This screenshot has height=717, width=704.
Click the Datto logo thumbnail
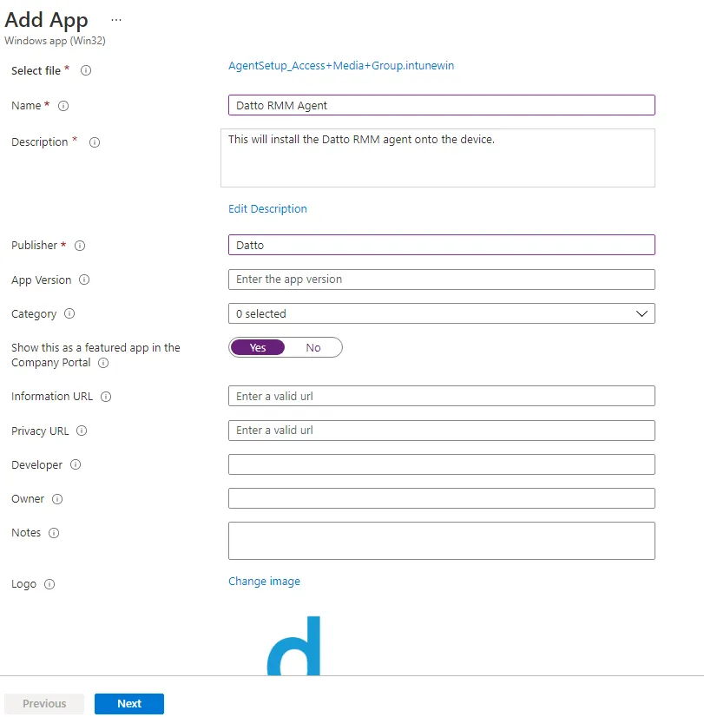tap(293, 646)
